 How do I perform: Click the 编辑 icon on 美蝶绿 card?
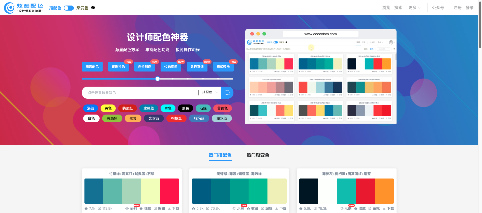(263, 208)
